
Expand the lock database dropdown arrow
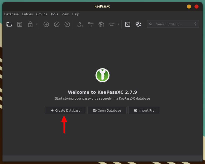pos(37,24)
